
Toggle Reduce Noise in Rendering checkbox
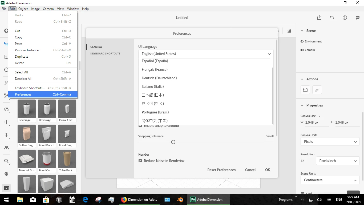(140, 161)
